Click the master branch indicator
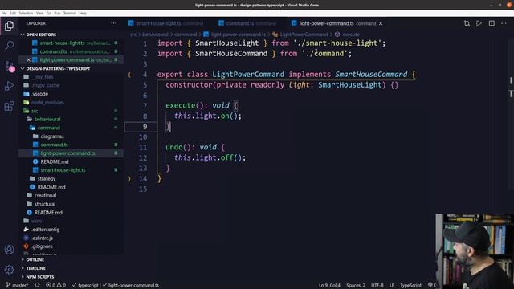Screen dimensions: 514x289 pos(17,285)
